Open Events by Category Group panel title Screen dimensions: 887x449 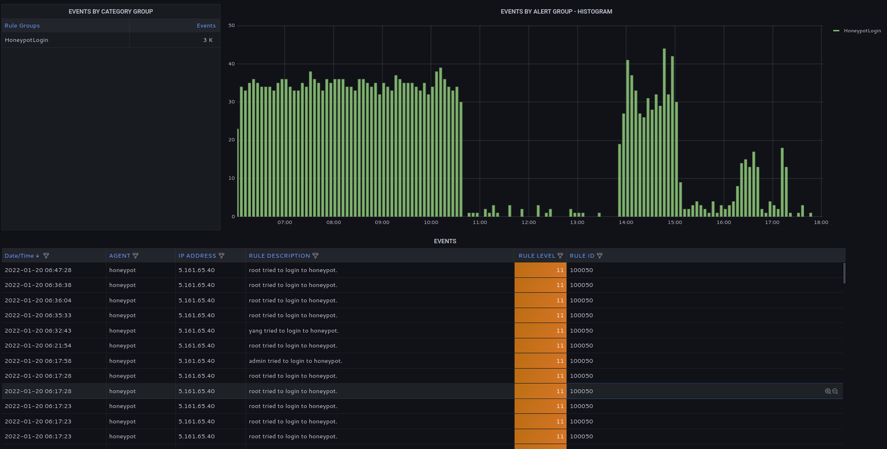pos(111,12)
